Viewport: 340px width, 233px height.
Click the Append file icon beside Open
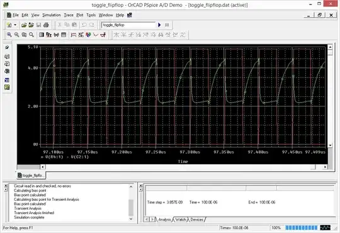coord(31,25)
